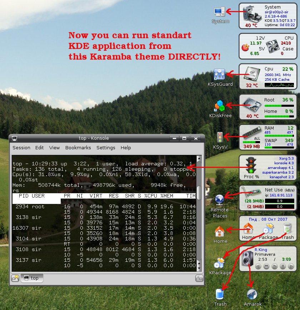Click the Konsole vertical scrollbar handle

click(x=199, y=193)
